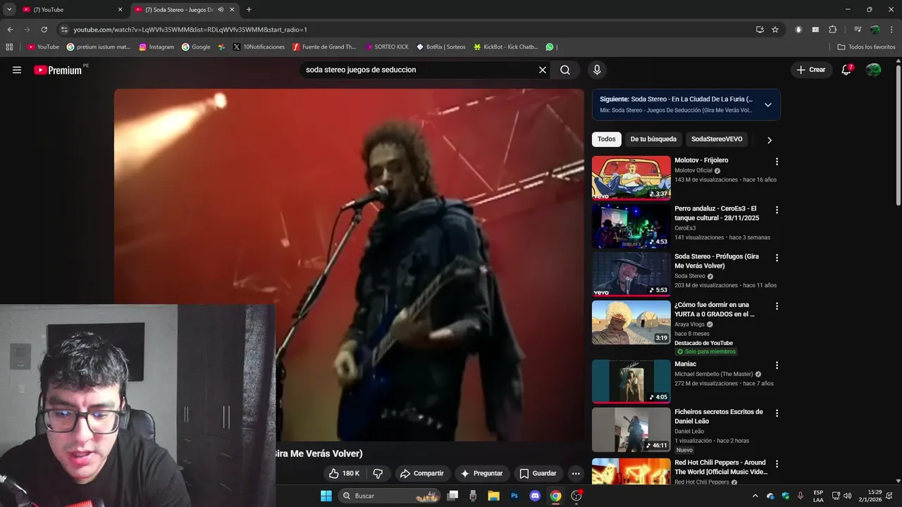Click the 'Preguntar' button
Image resolution: width=902 pixels, height=507 pixels.
pos(483,473)
